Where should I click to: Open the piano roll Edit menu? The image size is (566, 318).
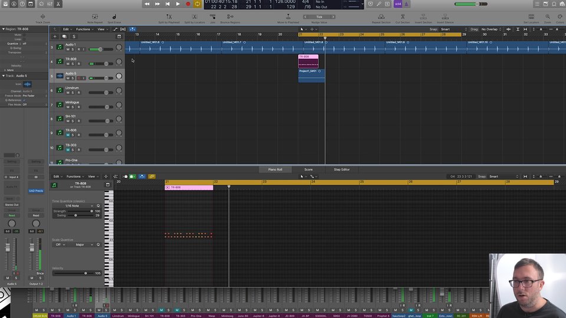[58, 177]
